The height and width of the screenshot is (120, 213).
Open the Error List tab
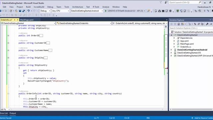[4, 113]
